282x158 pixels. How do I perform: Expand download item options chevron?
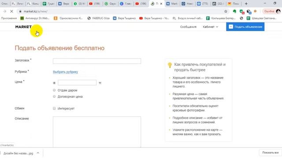(38, 153)
